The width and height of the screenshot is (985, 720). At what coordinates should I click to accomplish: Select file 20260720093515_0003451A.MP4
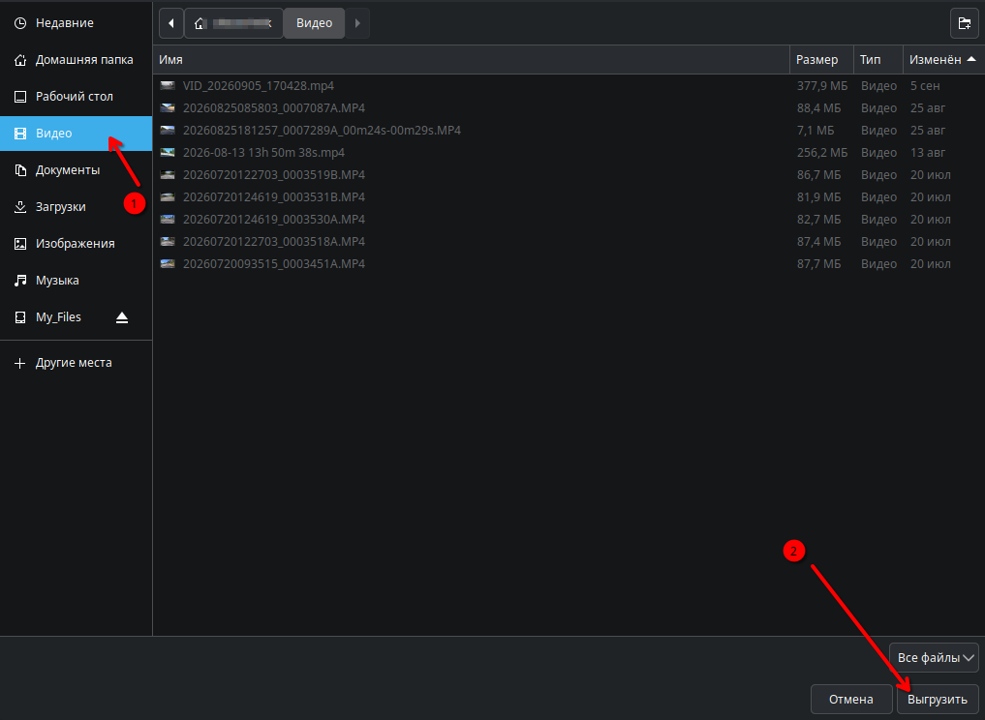[569, 264]
